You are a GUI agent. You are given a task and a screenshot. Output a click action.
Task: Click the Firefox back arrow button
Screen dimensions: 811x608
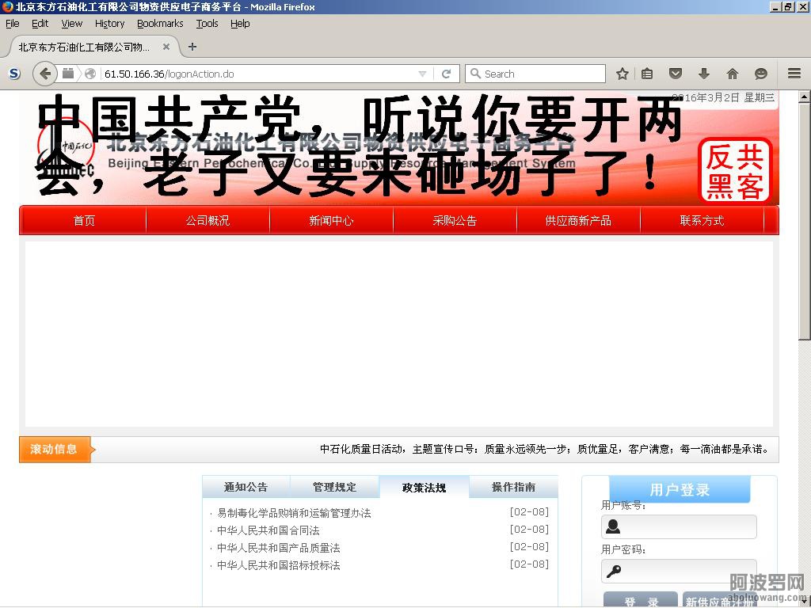click(x=45, y=74)
